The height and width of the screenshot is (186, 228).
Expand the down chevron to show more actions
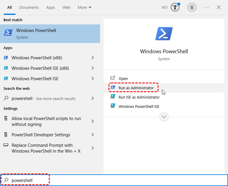164,117
